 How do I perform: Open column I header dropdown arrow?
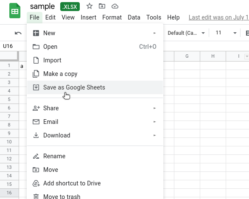(x=246, y=56)
